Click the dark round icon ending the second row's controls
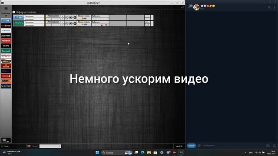This screenshot has width=278, height=156. (x=75, y=23)
